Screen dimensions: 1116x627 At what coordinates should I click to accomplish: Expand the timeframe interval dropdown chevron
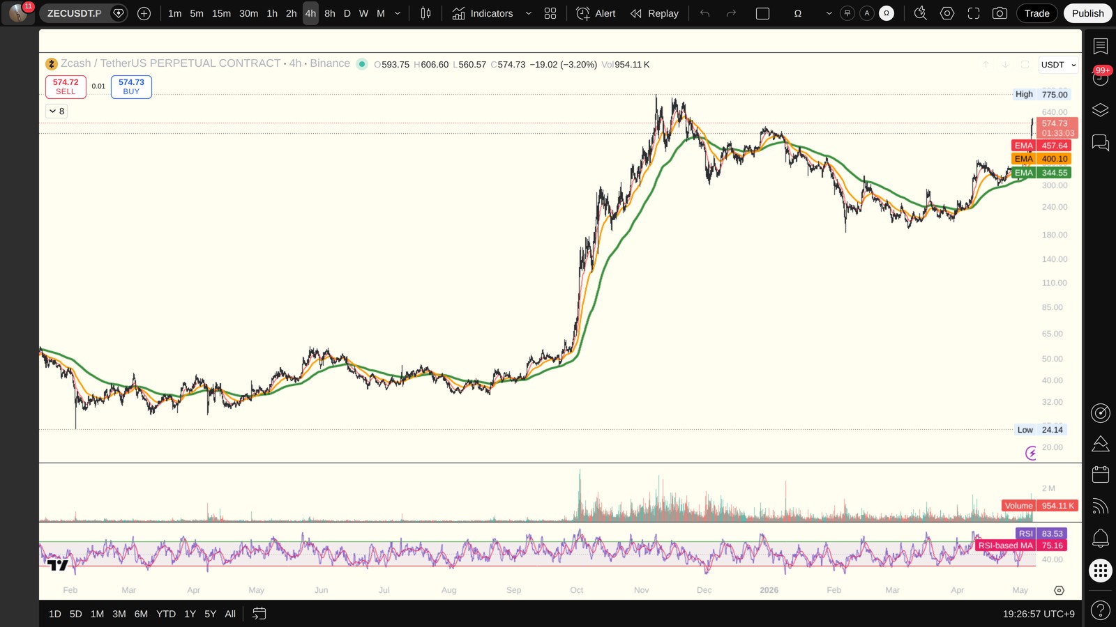point(398,13)
